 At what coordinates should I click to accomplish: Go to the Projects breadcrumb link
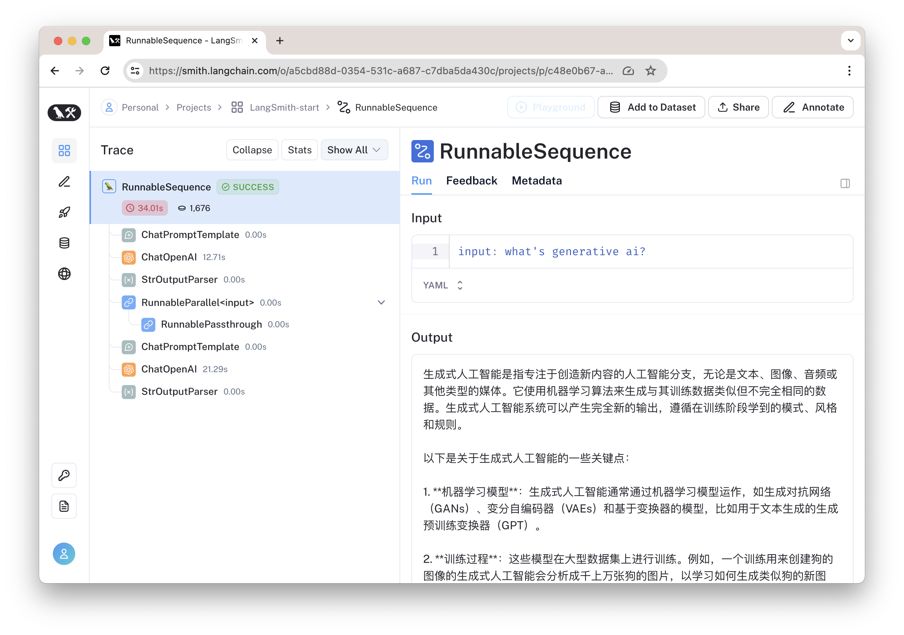point(194,107)
